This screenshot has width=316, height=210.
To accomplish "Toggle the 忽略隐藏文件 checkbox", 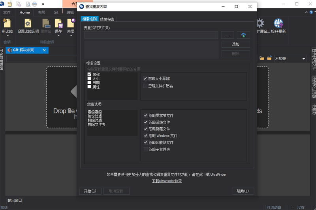I will point(146,129).
